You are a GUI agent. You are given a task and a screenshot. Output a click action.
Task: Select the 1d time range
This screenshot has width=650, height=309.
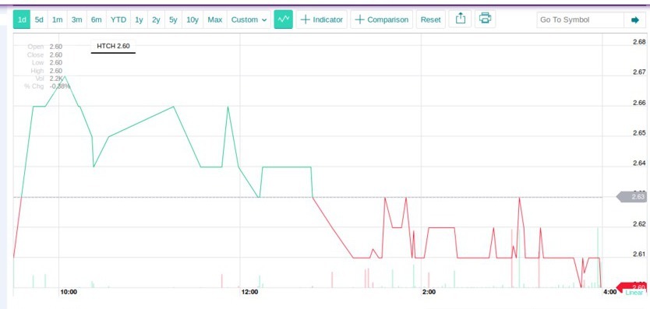click(x=22, y=19)
